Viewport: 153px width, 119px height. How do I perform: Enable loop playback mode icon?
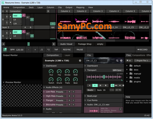click(x=112, y=85)
